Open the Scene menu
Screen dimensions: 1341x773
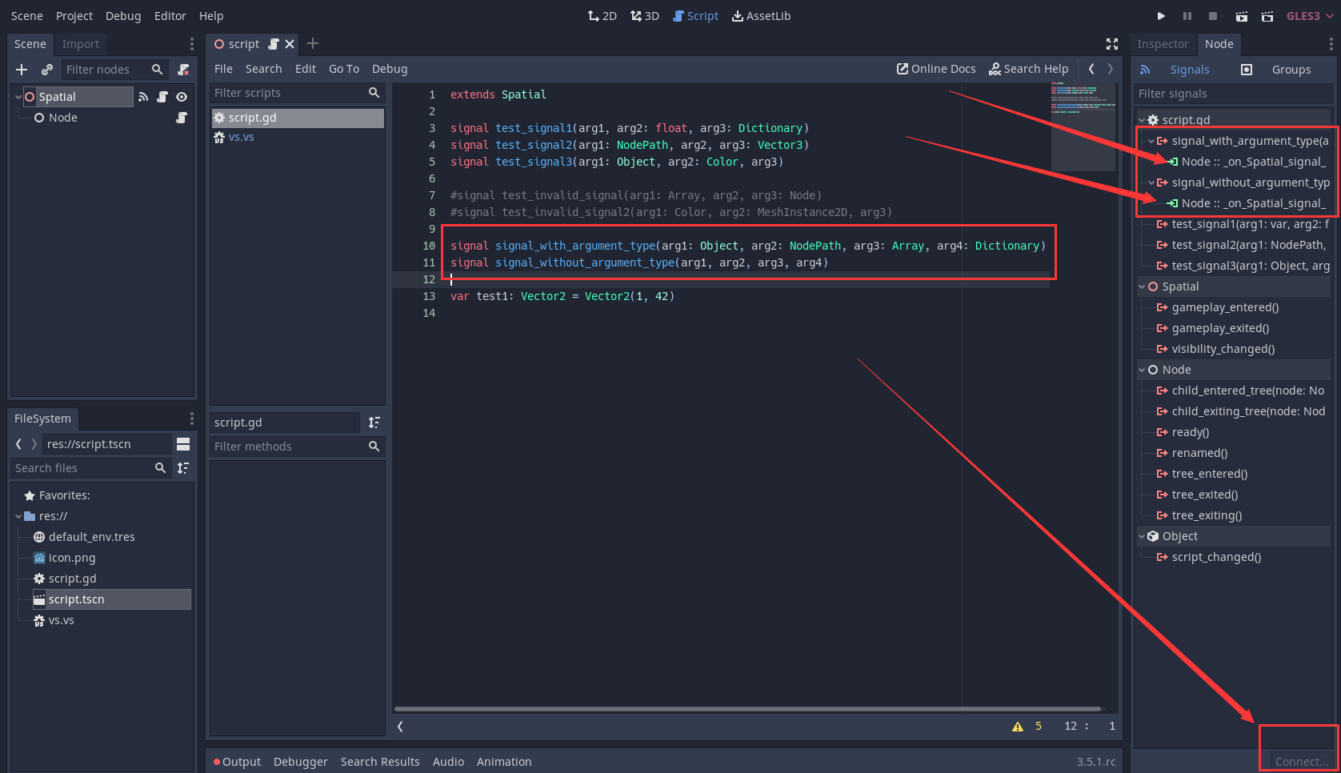tap(27, 16)
